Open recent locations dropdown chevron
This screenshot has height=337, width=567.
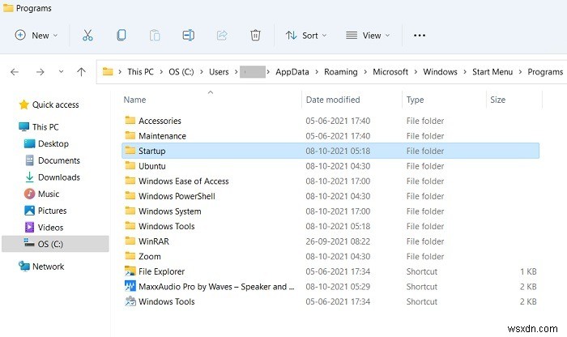[x=61, y=71]
